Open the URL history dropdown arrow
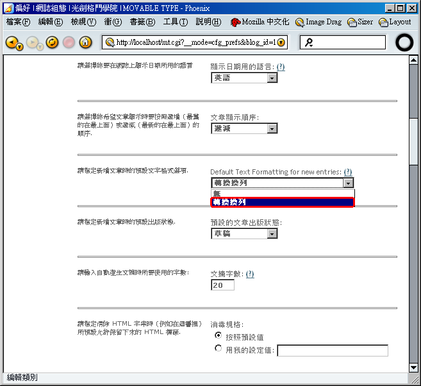The image size is (421, 386). click(281, 42)
